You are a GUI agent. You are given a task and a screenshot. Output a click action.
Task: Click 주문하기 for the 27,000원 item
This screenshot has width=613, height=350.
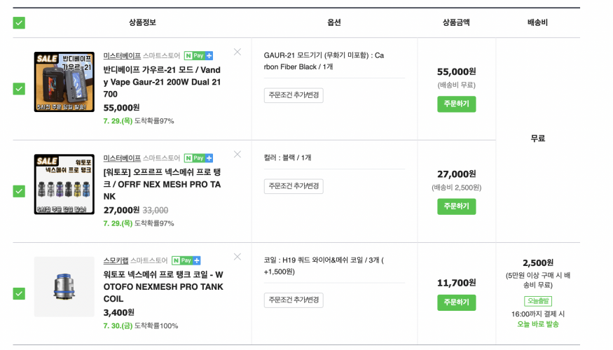click(456, 206)
